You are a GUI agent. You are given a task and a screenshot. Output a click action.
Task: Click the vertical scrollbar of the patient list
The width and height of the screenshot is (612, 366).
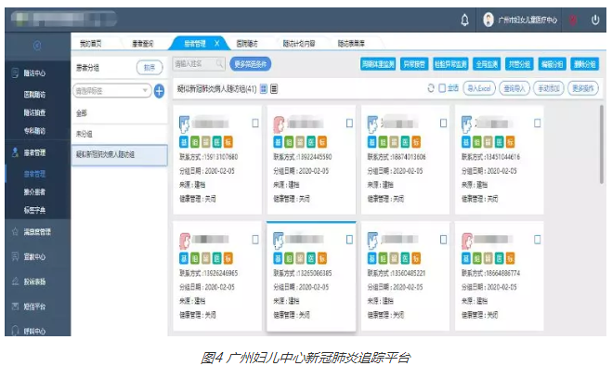602,144
